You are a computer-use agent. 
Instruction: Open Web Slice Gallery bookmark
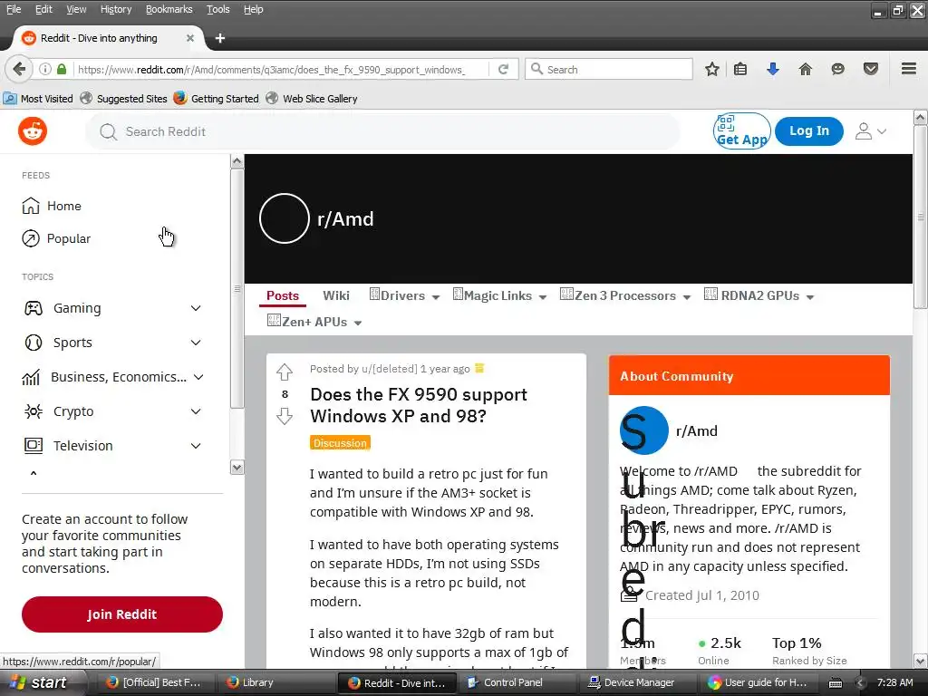pyautogui.click(x=312, y=98)
